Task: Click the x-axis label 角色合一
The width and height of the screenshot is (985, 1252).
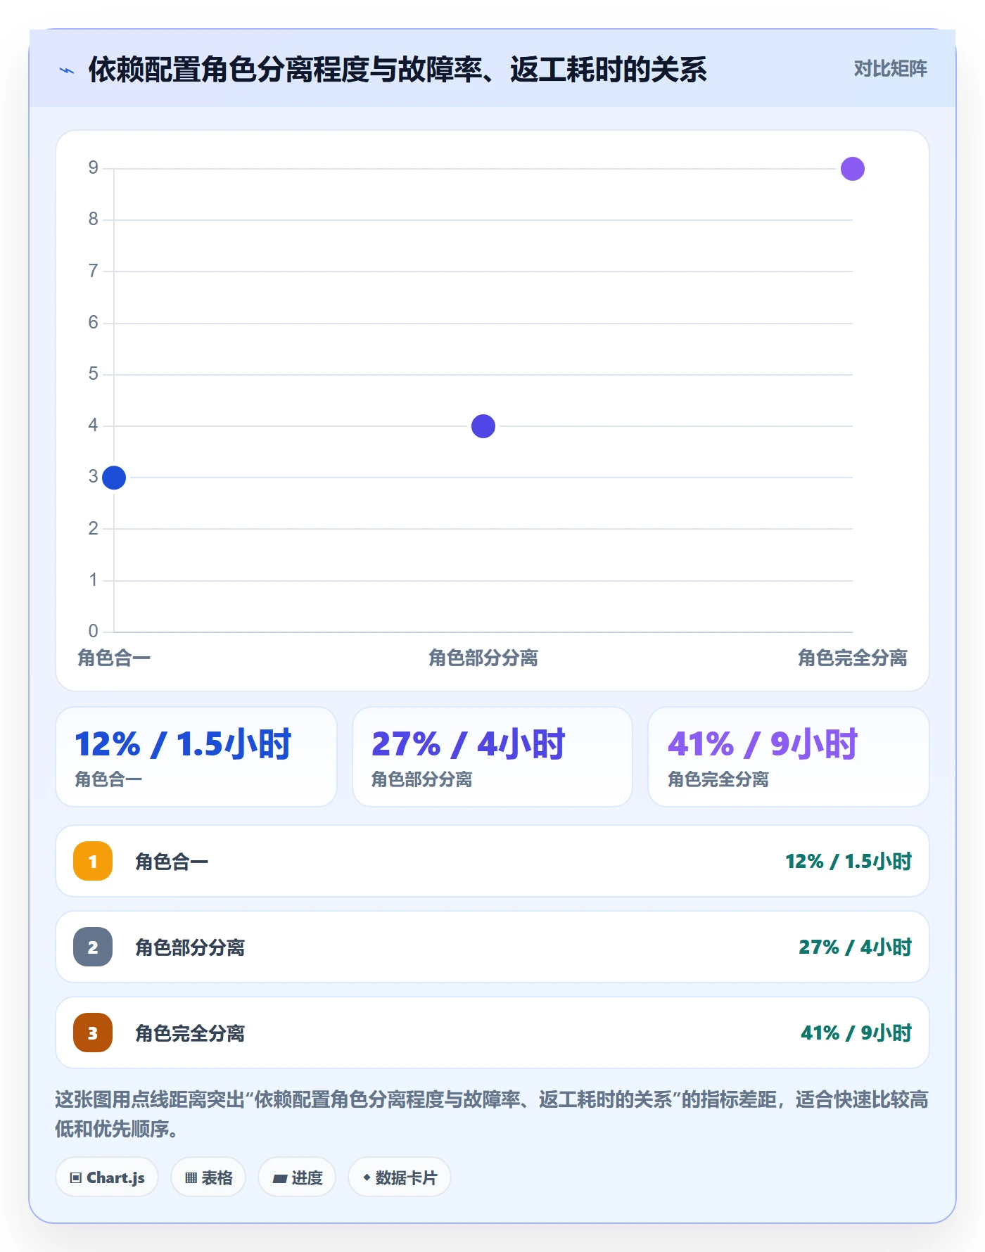Action: pos(114,658)
